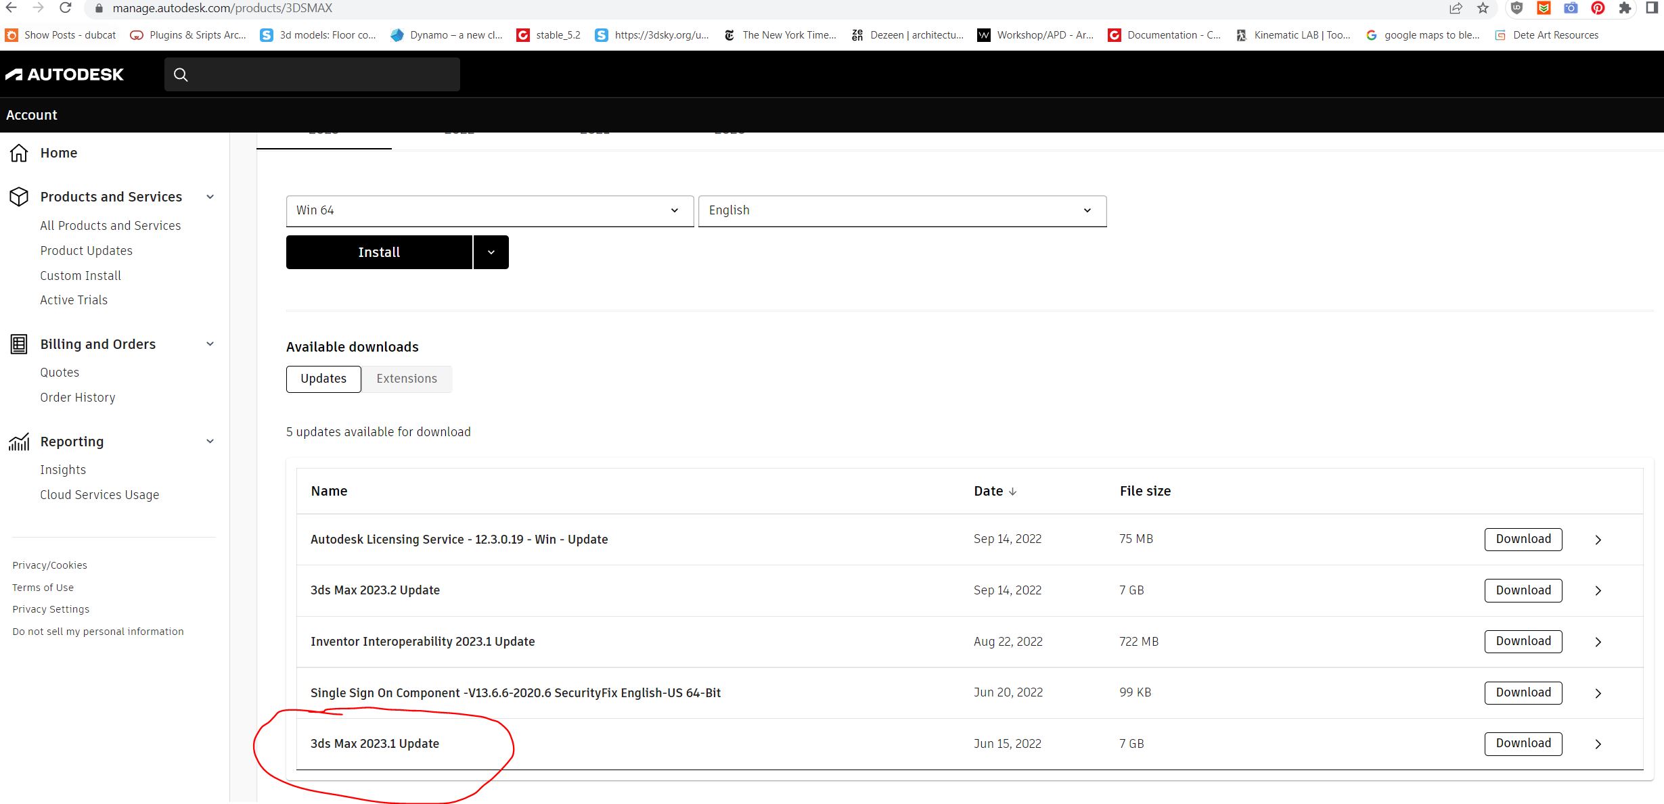Open Active Trials in sidebar
This screenshot has width=1664, height=804.
tap(74, 300)
